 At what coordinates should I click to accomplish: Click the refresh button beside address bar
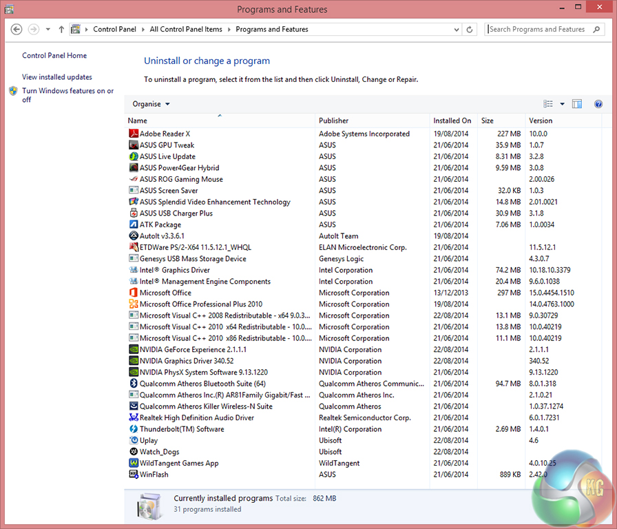[x=470, y=30]
